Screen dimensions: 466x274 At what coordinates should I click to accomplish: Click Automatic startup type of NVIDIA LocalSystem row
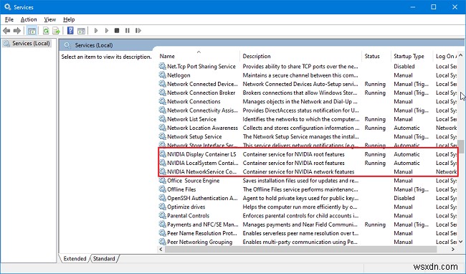coord(406,163)
